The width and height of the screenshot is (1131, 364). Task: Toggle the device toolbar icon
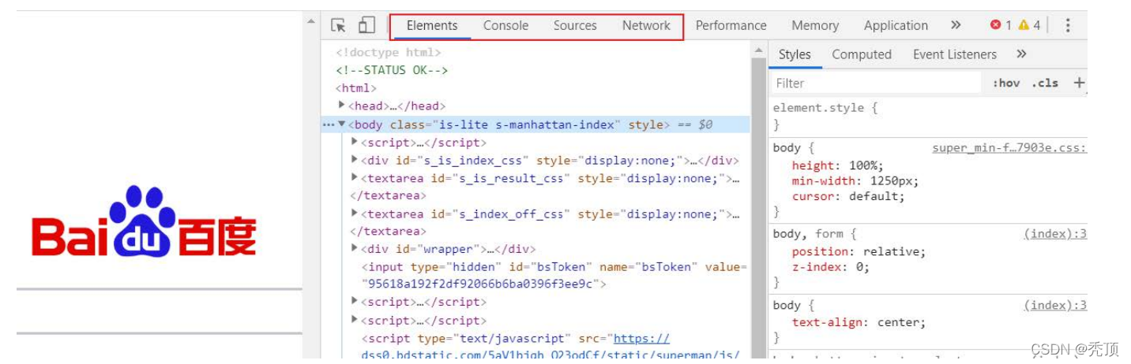366,25
